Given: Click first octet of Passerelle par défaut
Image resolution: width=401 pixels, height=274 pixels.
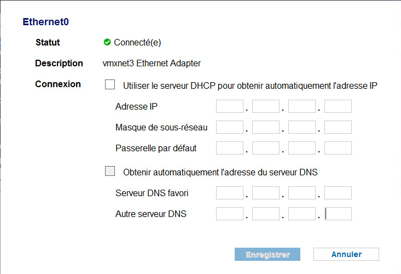Looking at the screenshot, I should coord(230,148).
